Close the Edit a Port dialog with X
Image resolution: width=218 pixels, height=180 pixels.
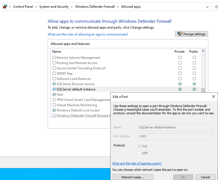click(x=214, y=97)
